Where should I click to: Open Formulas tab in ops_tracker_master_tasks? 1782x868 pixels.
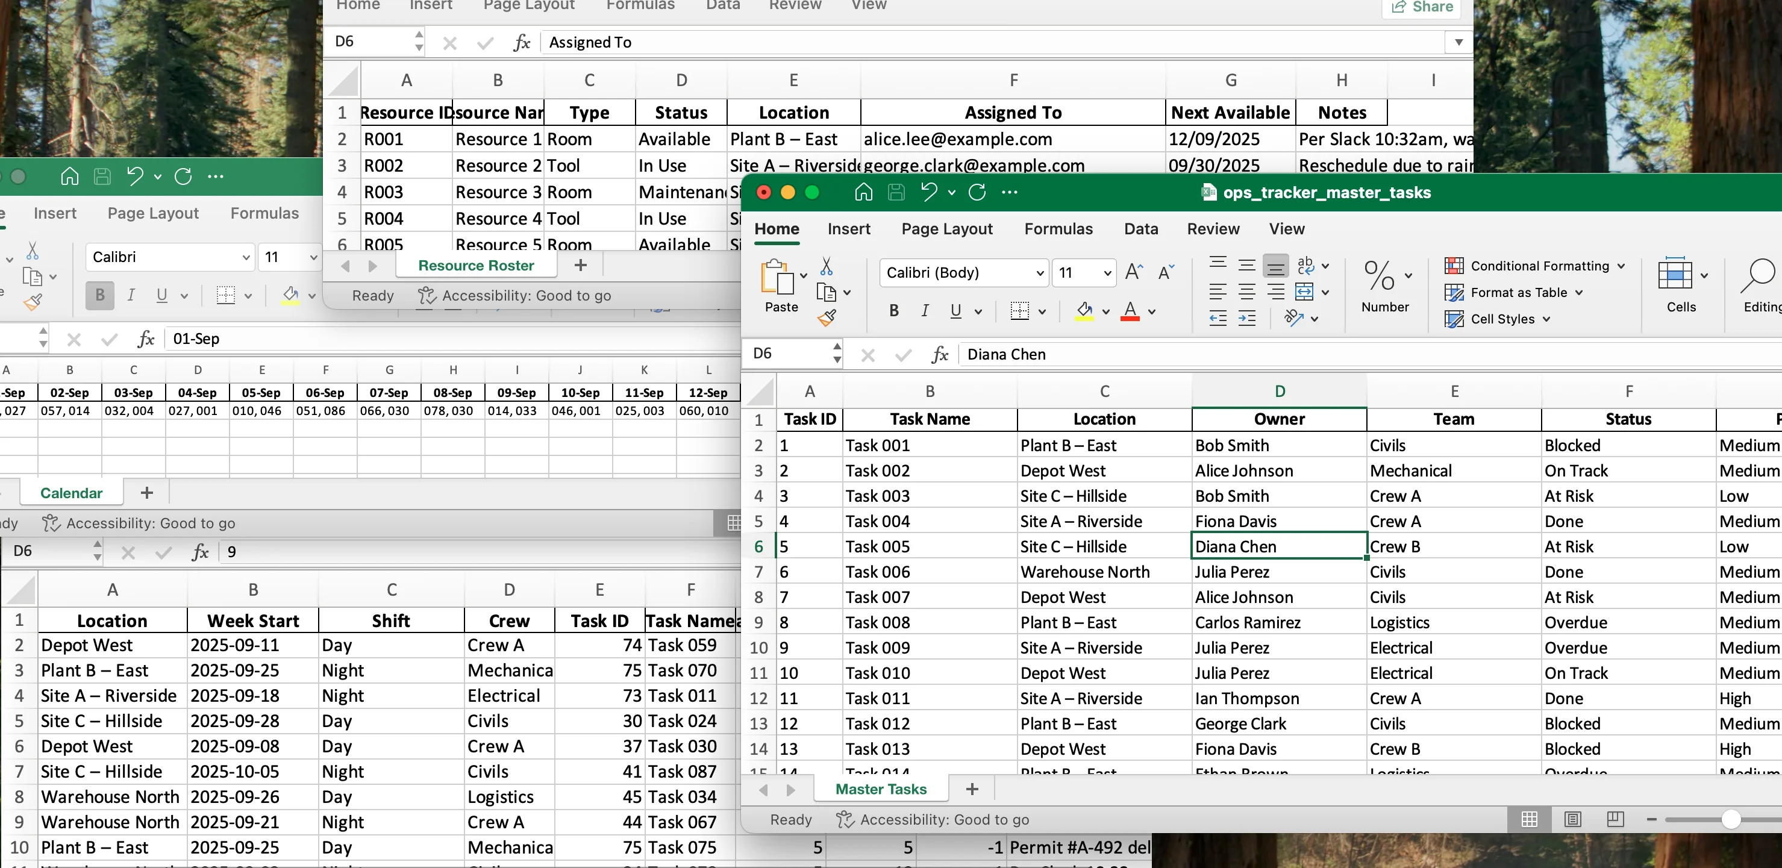point(1058,229)
